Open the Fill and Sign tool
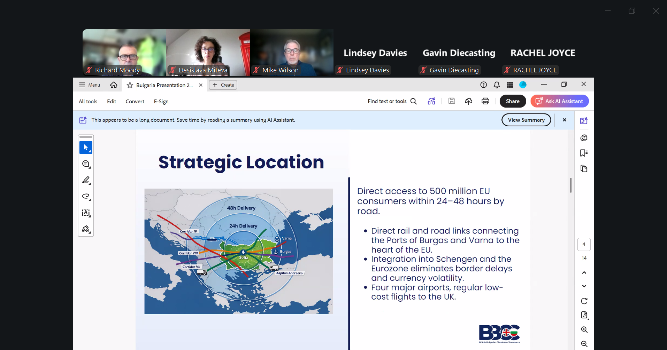The height and width of the screenshot is (350, 667). (86, 229)
